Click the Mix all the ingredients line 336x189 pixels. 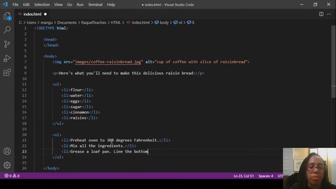[99, 146]
